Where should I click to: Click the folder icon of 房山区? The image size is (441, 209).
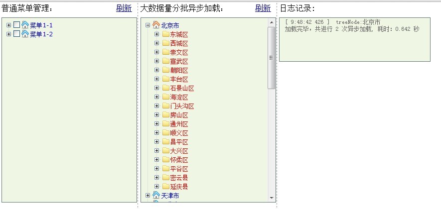pos(165,115)
